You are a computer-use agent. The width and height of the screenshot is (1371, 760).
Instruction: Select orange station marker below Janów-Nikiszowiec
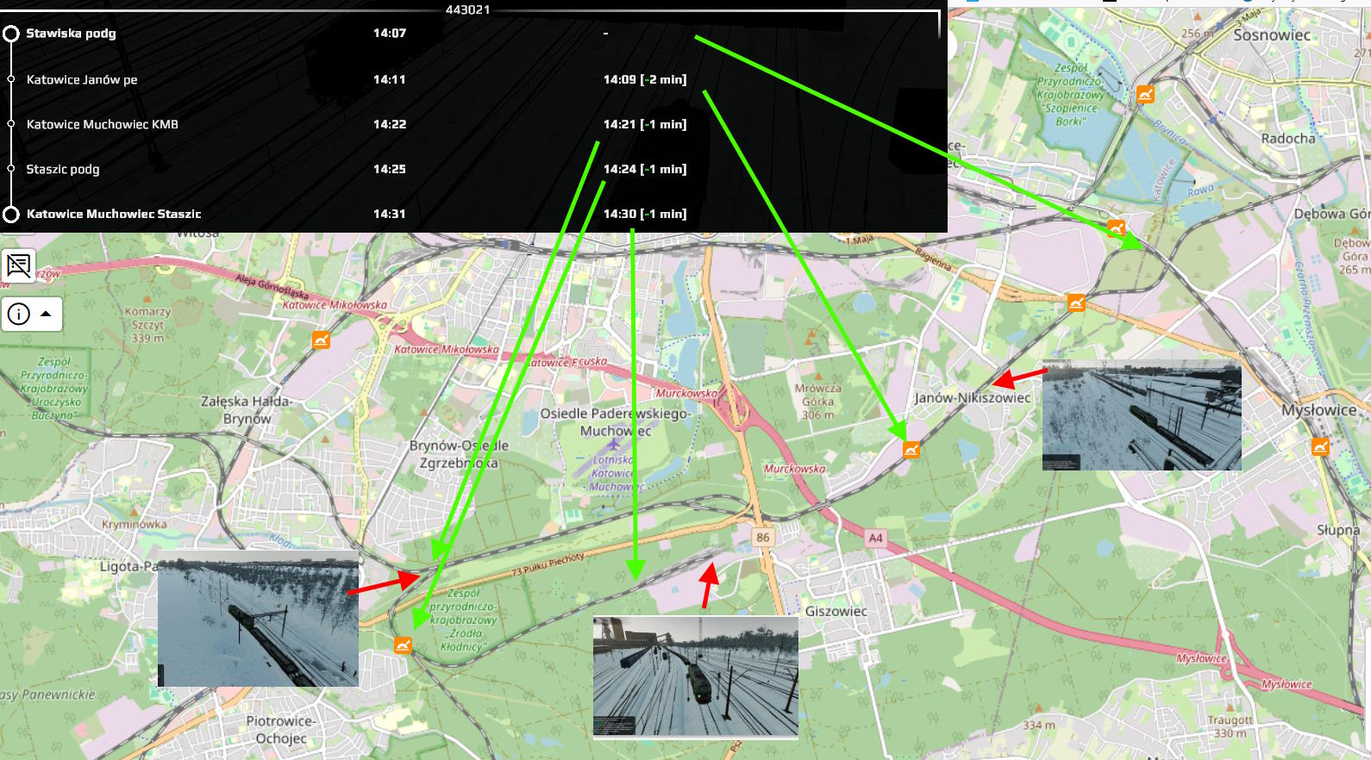point(911,449)
